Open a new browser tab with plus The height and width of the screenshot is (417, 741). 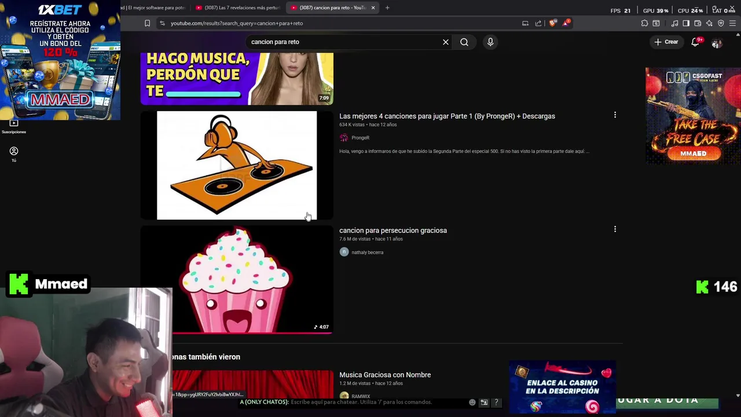pos(387,8)
